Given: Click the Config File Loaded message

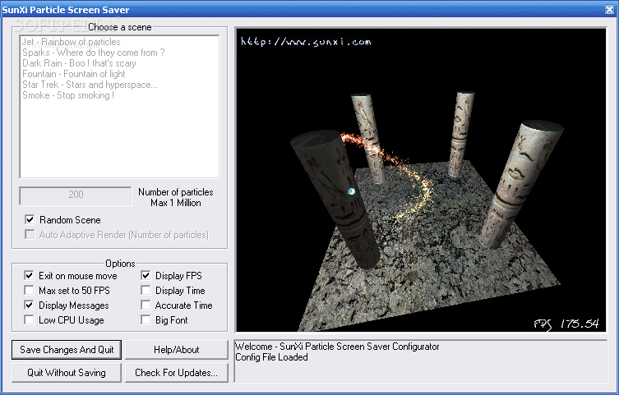Looking at the screenshot, I should (x=271, y=357).
